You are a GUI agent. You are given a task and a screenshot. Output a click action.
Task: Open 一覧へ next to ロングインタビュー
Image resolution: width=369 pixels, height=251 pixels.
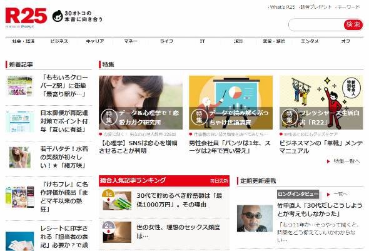click(340, 194)
